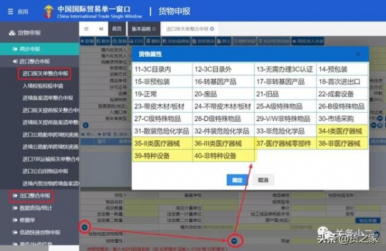Viewport: 386px width, 251px height.
Task: Select option 37-医疗器械零部件
Action: (x=285, y=144)
